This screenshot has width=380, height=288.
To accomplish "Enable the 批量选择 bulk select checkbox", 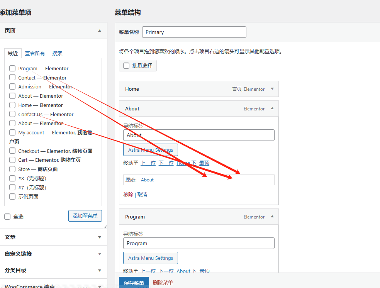I will coord(126,66).
